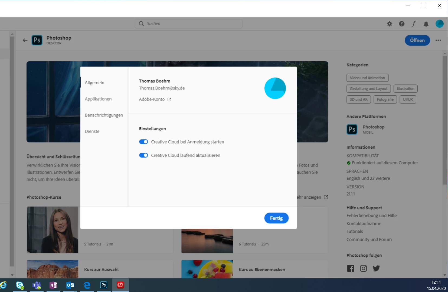
Task: Select the 'Video und Animation' category tag
Action: 367,78
